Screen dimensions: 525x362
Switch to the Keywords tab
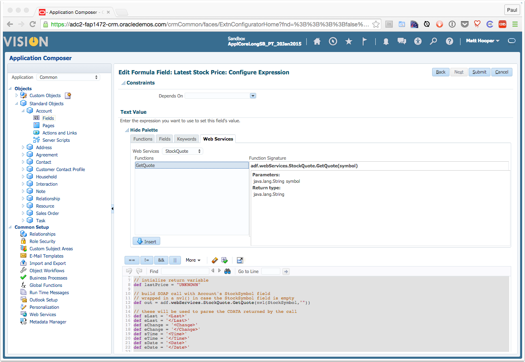pos(187,139)
